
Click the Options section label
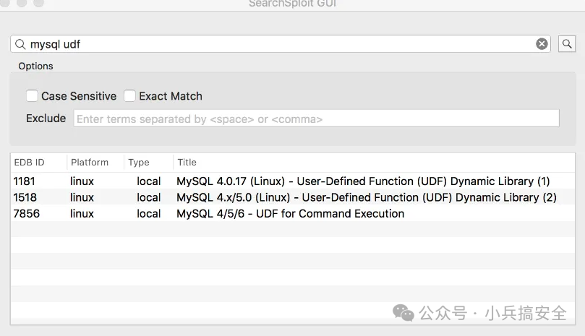35,66
